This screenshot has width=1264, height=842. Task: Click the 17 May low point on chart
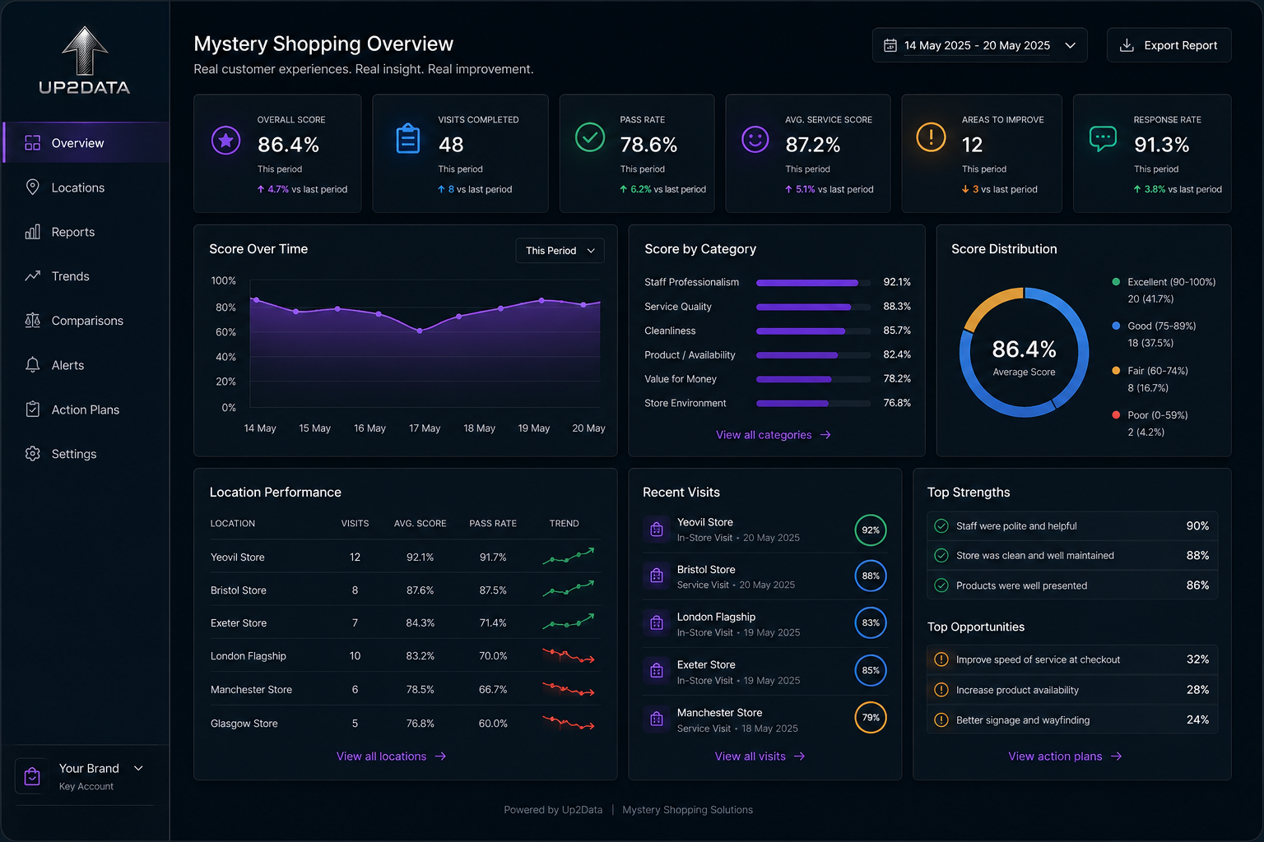(420, 331)
